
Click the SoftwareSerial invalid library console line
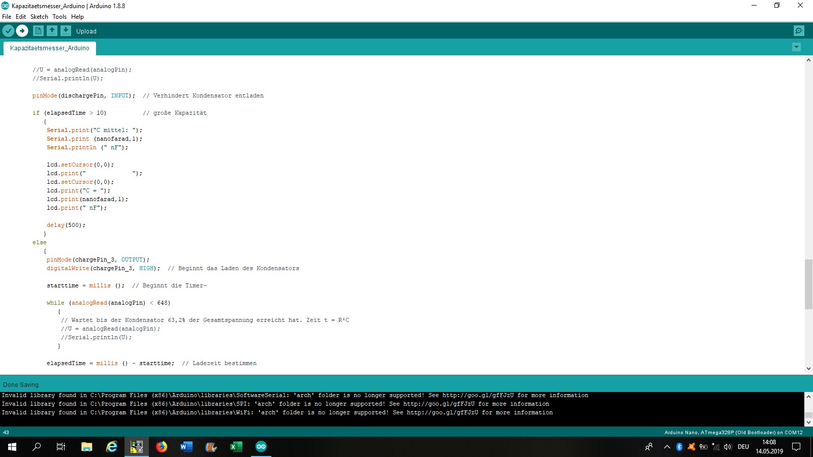coord(295,396)
